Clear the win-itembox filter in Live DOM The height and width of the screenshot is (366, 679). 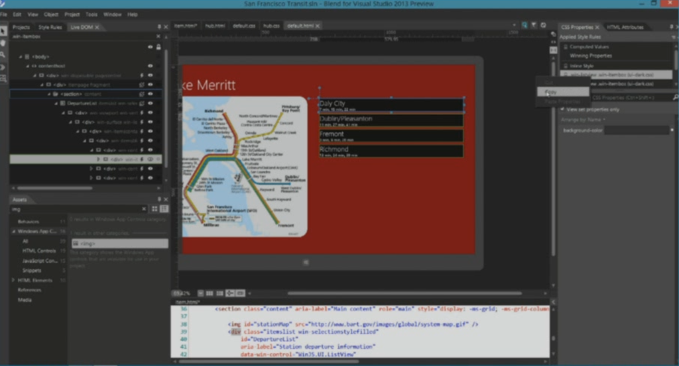[158, 36]
